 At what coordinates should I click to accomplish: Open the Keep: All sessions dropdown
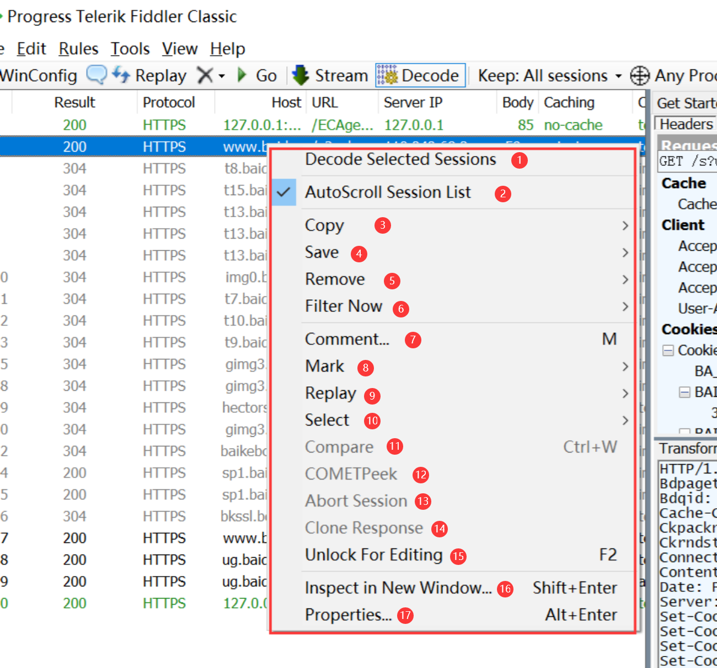(x=549, y=76)
